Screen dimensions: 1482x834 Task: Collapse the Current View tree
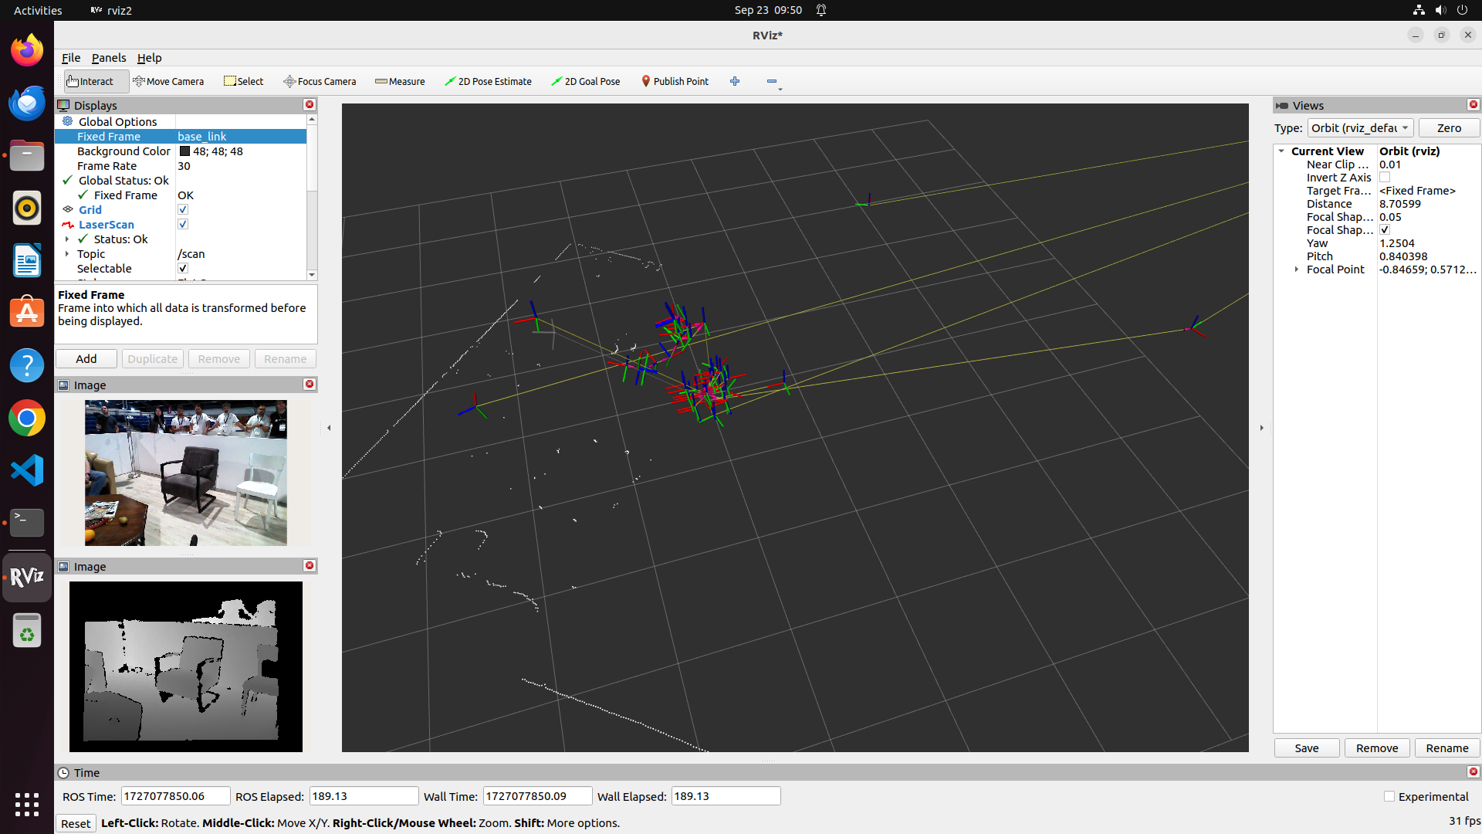1282,151
